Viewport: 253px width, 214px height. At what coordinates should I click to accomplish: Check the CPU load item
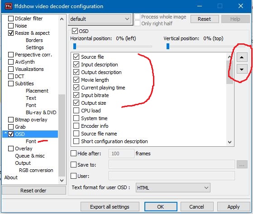tap(76, 111)
